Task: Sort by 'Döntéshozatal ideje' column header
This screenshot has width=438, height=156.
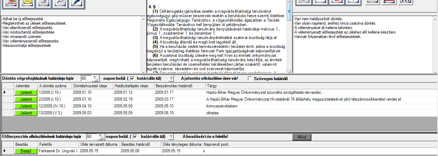Action: click(92, 86)
